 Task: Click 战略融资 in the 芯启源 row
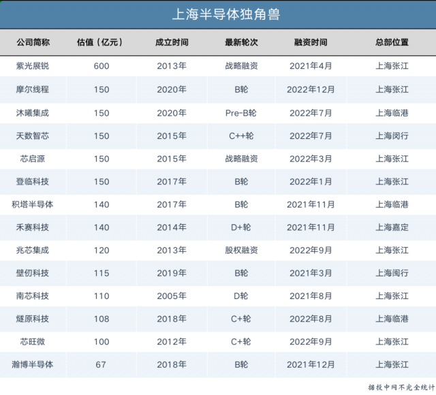point(241,159)
